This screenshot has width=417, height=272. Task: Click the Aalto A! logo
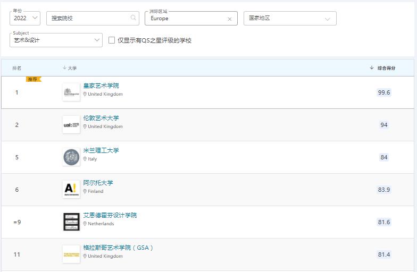click(x=71, y=189)
